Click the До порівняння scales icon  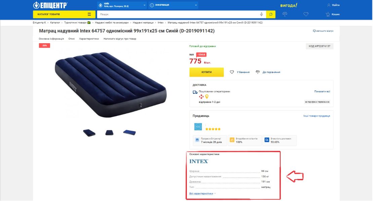click(258, 72)
